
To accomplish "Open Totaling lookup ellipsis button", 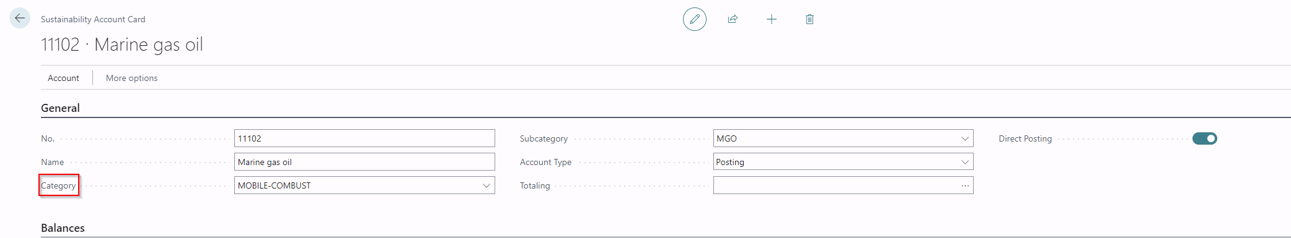I will click(x=965, y=185).
